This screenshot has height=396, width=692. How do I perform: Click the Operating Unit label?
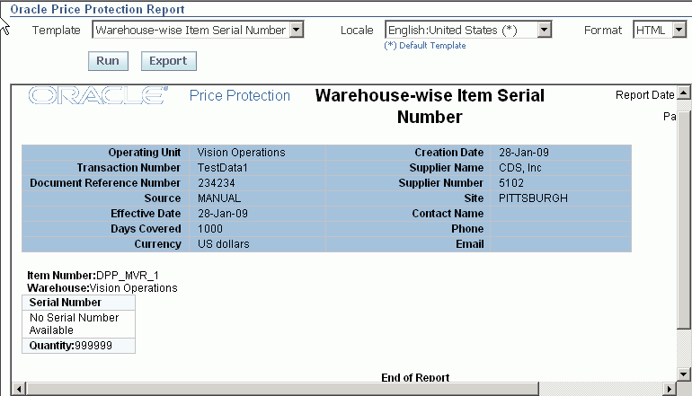coord(145,153)
